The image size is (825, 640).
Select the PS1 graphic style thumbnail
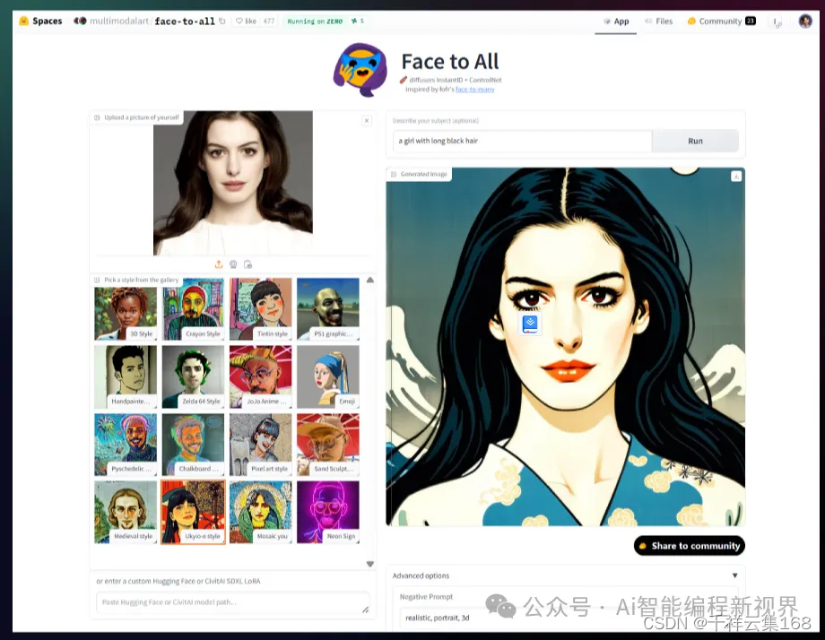coord(328,309)
